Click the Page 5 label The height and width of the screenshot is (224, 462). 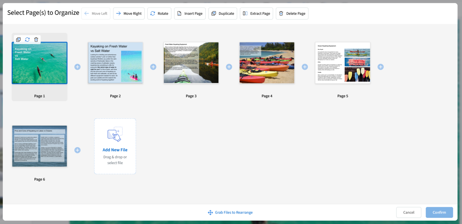(343, 96)
